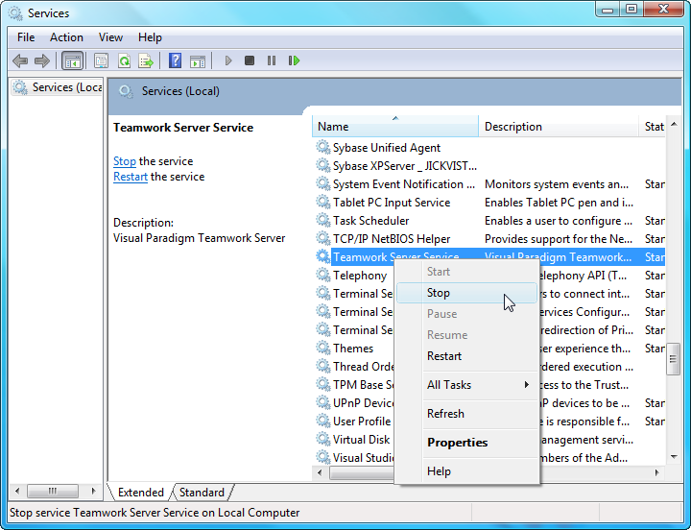Switch to the Standard tab
The height and width of the screenshot is (530, 691).
[202, 493]
